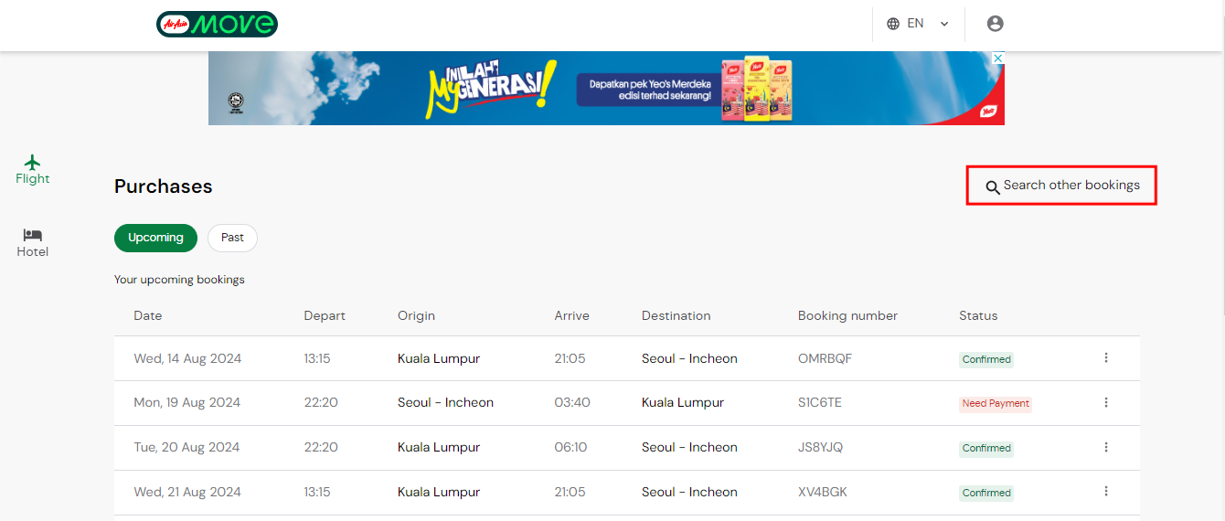
Task: Open three-dot menu for booking XV4BGK
Action: coord(1105,492)
